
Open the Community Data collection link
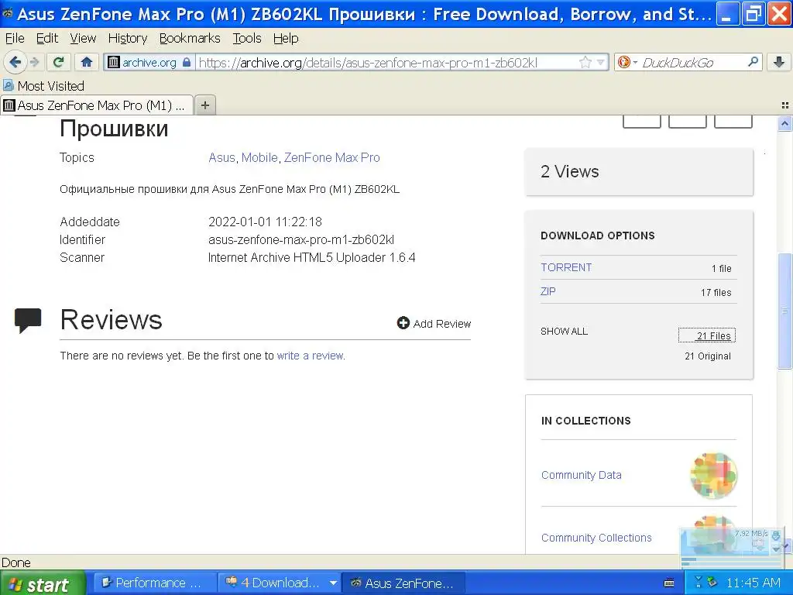581,475
